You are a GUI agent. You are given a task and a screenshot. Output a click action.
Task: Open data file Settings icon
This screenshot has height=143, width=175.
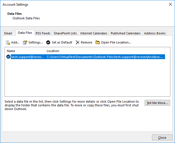coord(25,42)
